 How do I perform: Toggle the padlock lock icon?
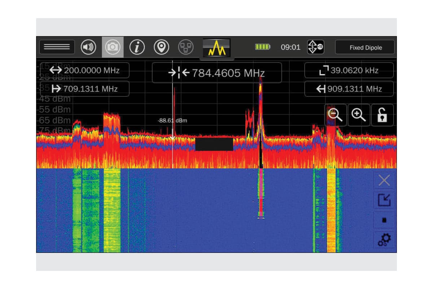pos(382,115)
